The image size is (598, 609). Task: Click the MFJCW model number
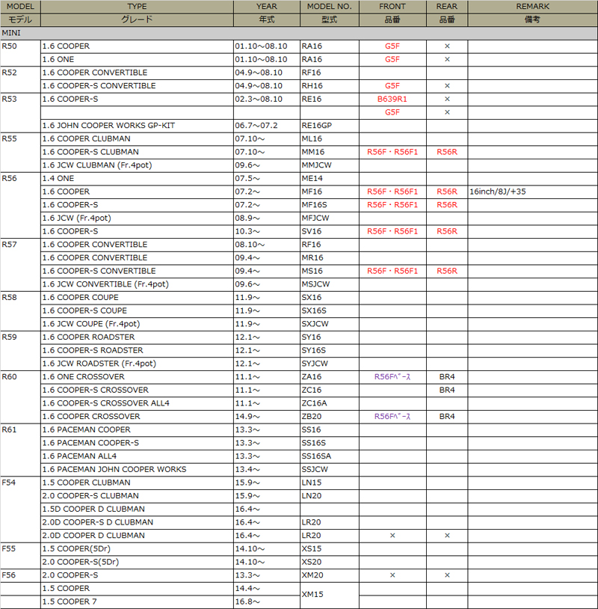click(x=330, y=218)
